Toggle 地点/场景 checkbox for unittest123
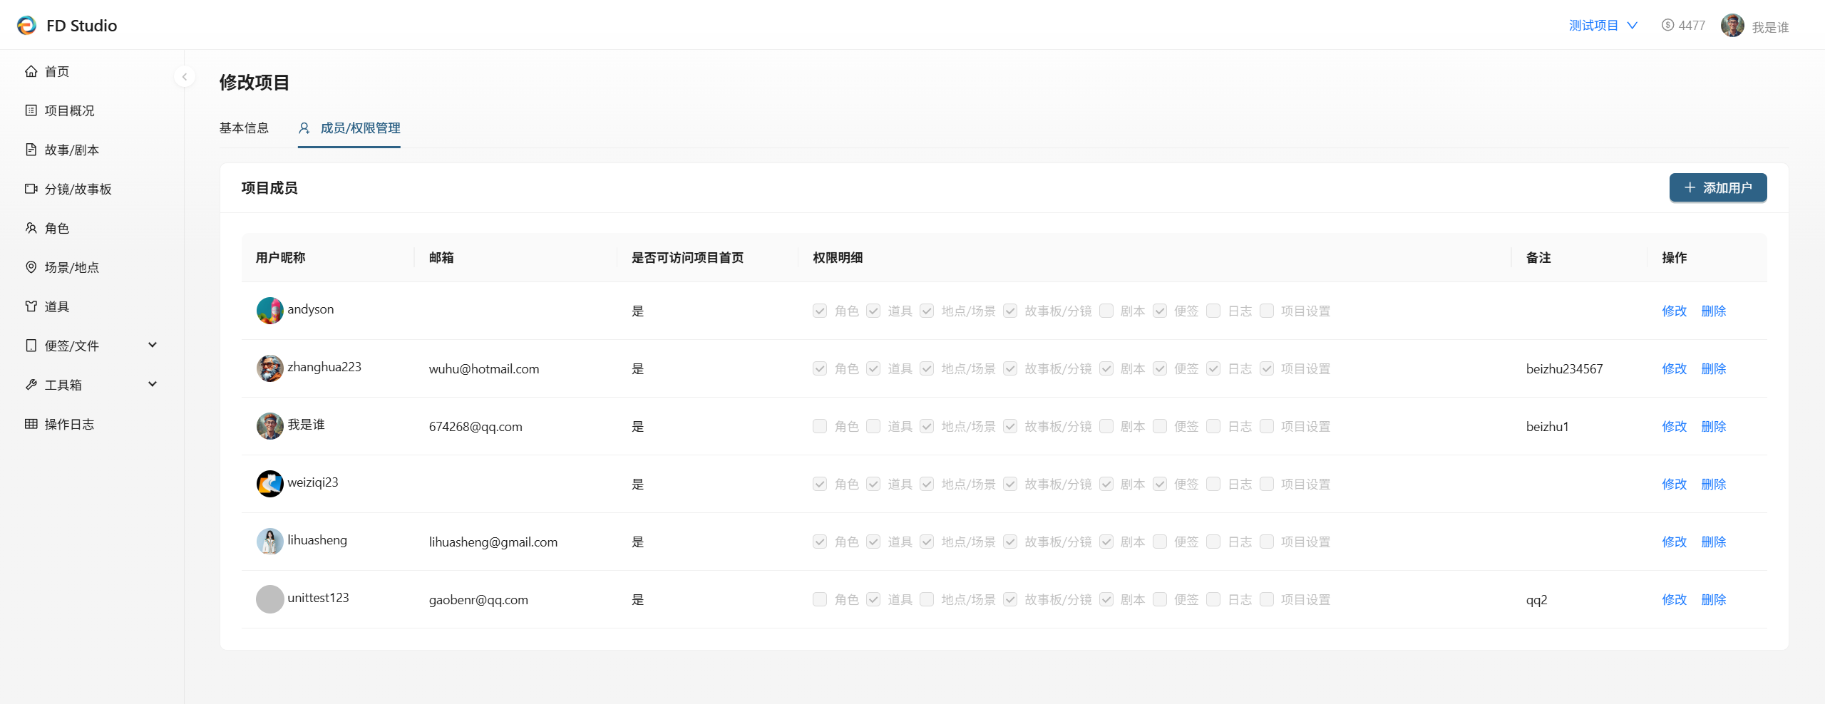 tap(927, 599)
